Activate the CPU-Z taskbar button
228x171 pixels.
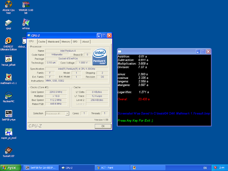click(77, 168)
